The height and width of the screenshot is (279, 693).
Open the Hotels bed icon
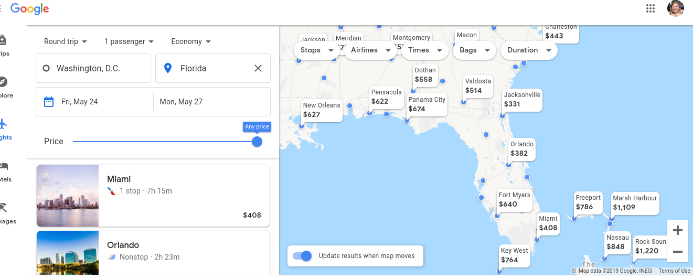point(3,167)
